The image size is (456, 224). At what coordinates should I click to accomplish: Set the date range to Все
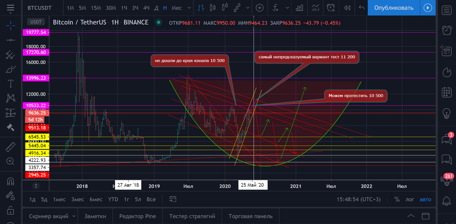151,199
